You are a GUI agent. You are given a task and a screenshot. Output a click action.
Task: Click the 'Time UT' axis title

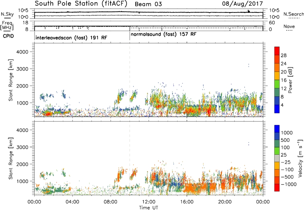[x=149, y=207]
